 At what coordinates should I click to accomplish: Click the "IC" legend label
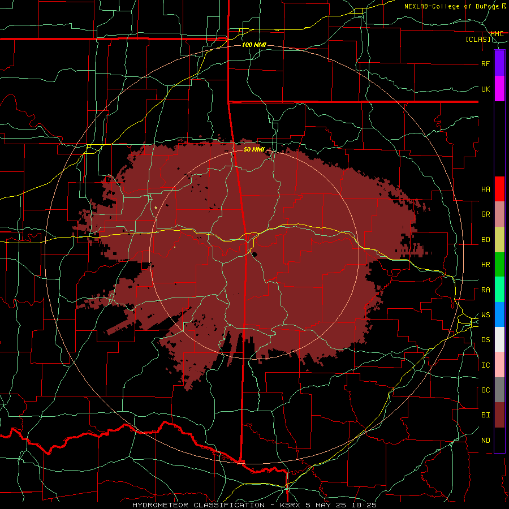point(485,365)
